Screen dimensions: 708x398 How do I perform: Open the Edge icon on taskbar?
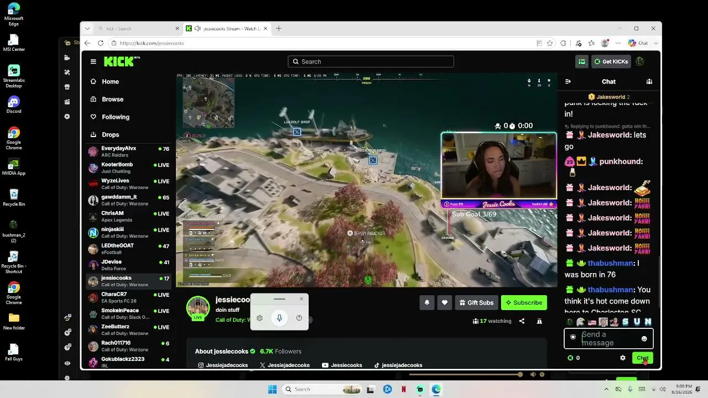436,389
